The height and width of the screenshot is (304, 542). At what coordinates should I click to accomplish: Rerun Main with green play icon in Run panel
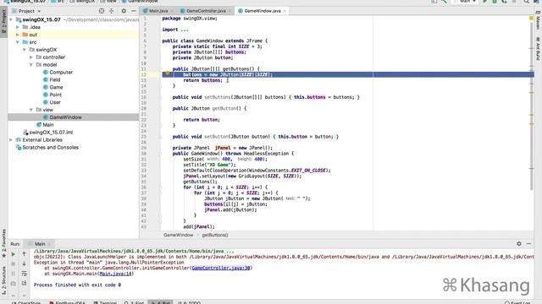click(x=14, y=254)
